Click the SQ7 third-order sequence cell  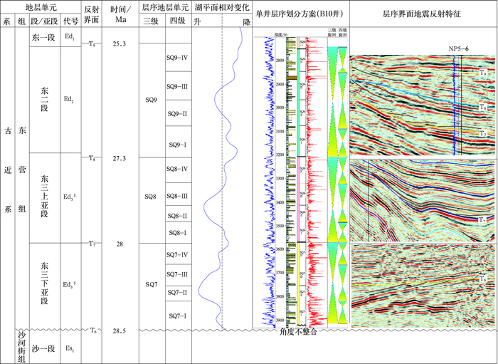pyautogui.click(x=152, y=285)
